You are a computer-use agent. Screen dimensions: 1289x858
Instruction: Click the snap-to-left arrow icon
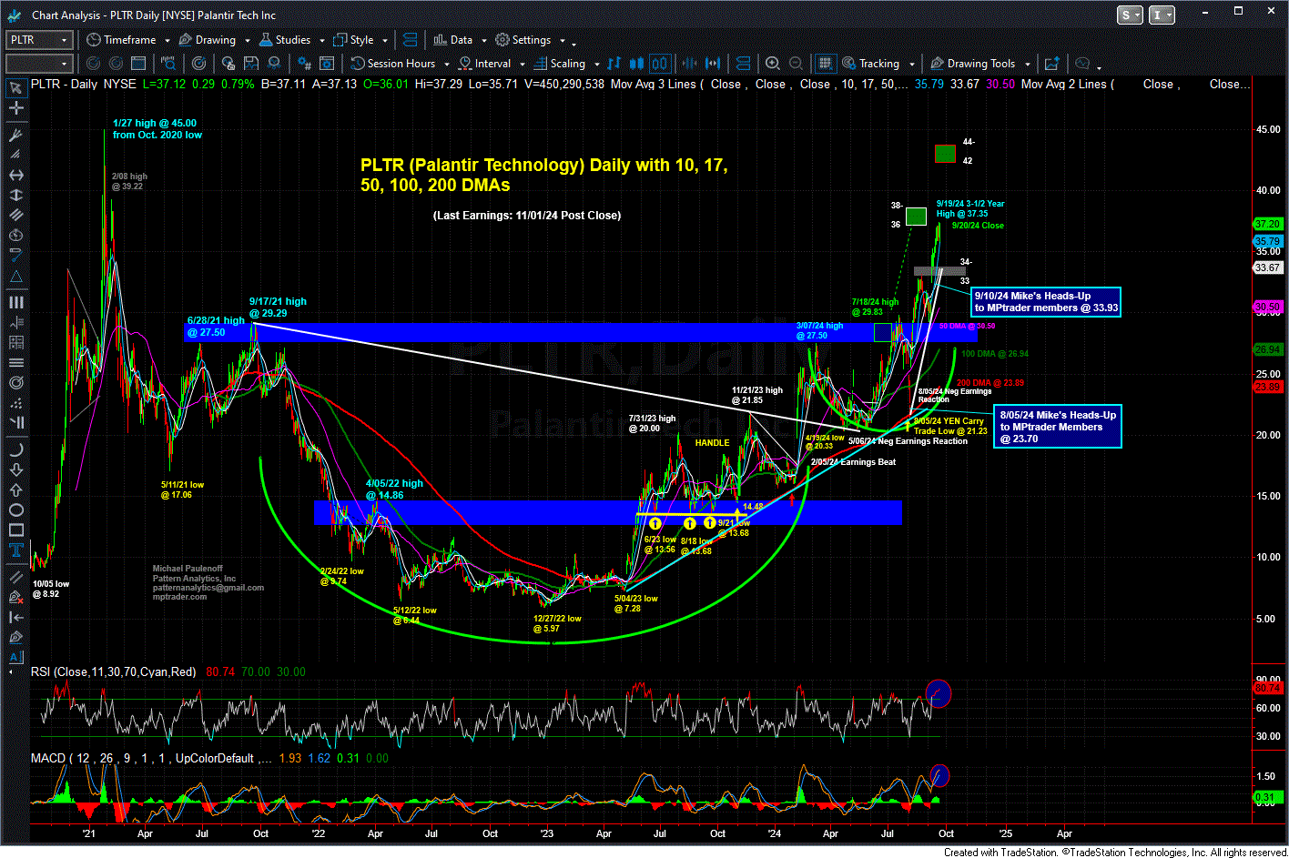pos(16,617)
